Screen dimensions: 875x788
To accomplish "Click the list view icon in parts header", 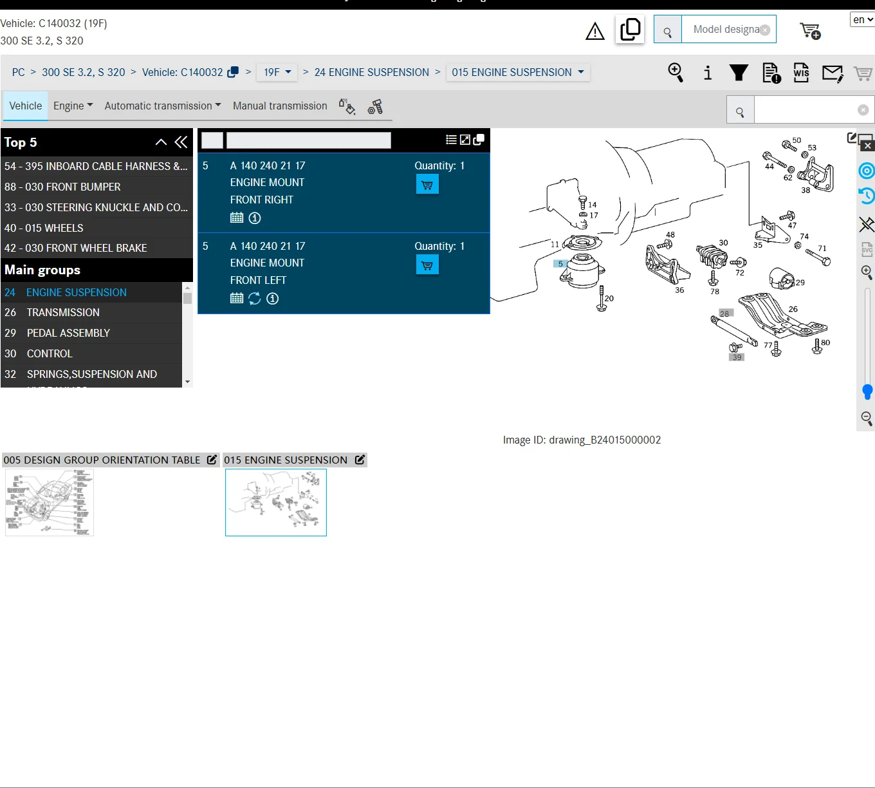I will (451, 140).
